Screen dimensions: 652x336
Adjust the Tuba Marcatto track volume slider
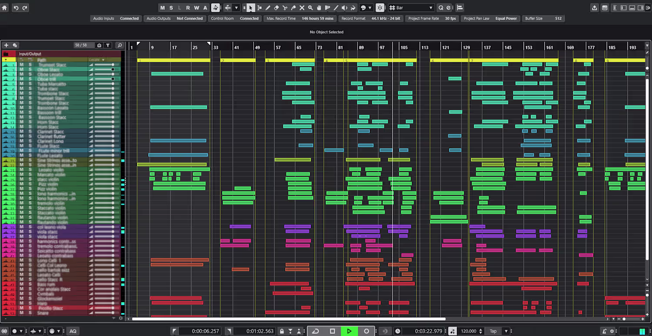(x=105, y=84)
